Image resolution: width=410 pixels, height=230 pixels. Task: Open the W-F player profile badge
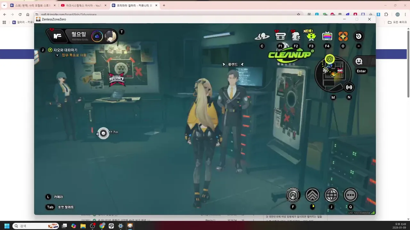click(57, 36)
